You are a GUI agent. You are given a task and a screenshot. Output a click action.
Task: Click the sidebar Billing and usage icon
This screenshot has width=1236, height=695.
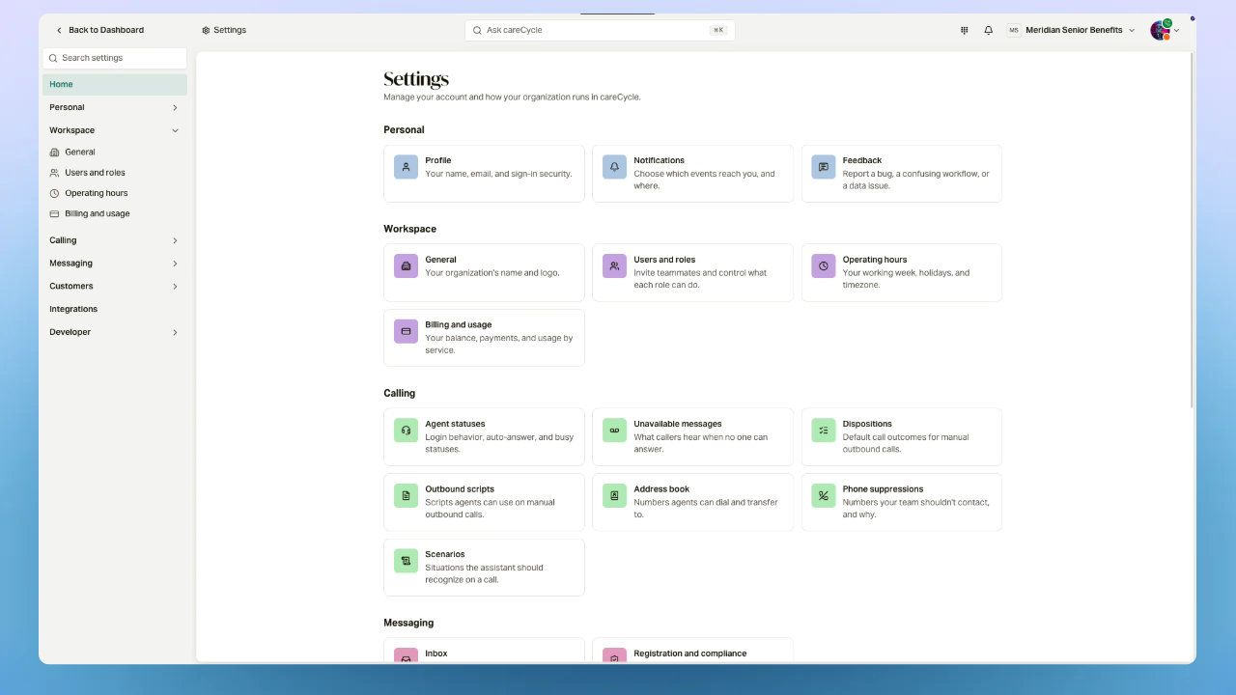pos(54,213)
